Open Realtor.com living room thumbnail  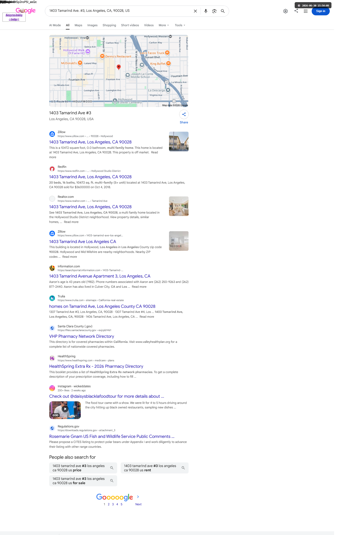(x=179, y=206)
